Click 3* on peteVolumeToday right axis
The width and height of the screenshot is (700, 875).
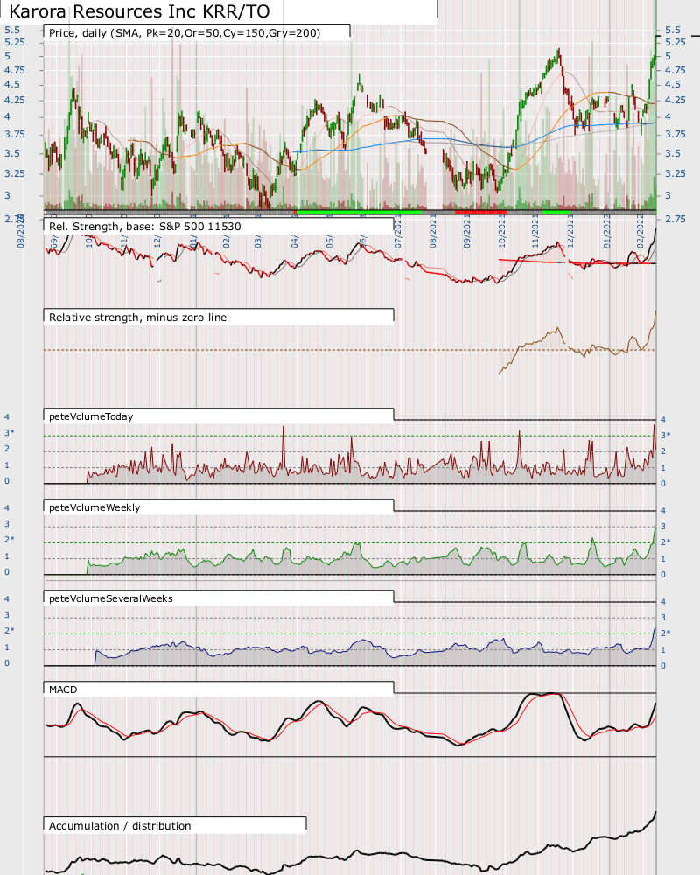pos(666,436)
